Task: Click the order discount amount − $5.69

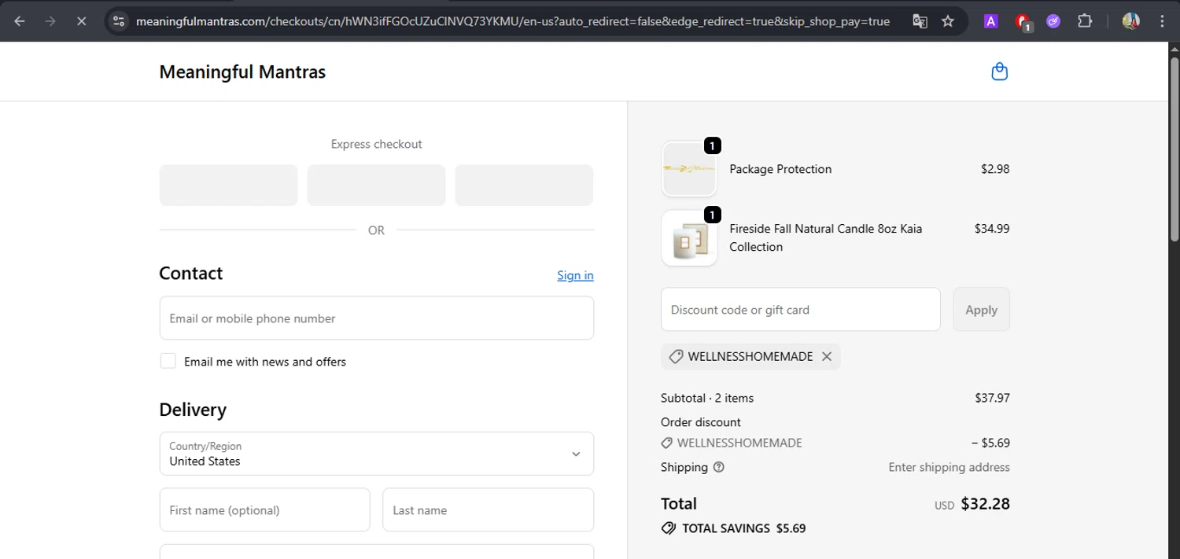Action: pyautogui.click(x=990, y=443)
